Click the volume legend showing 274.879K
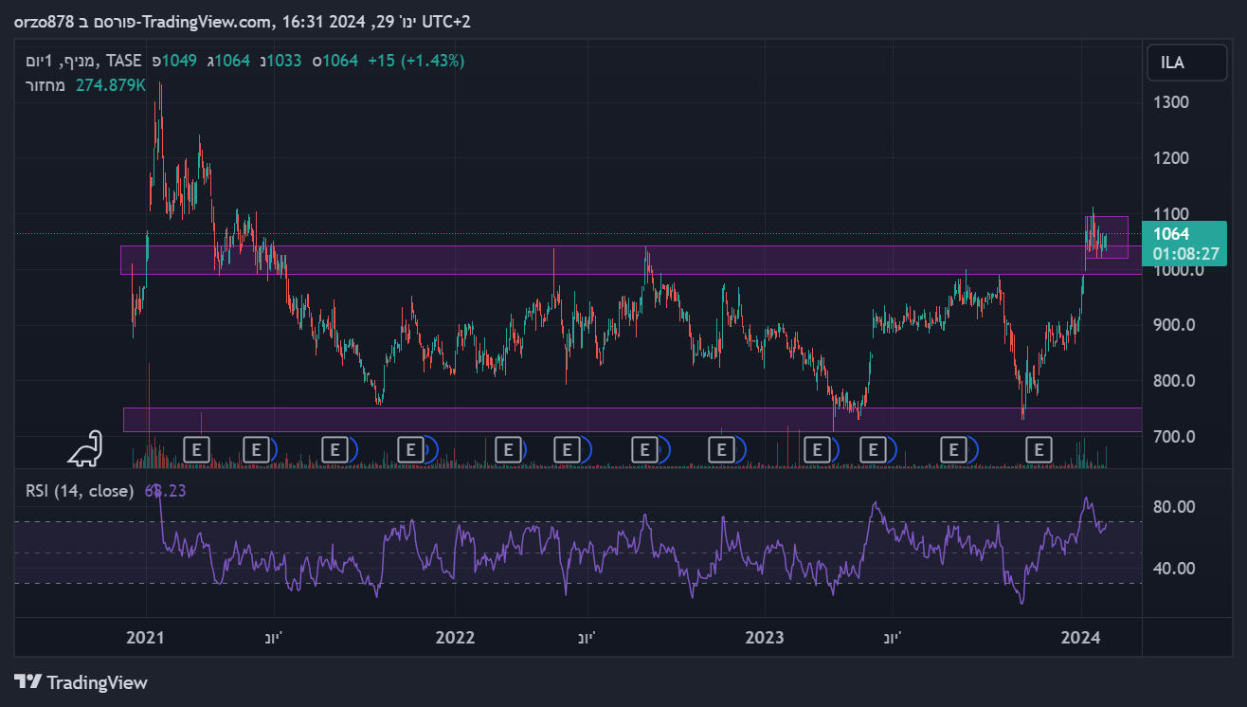1247x707 pixels. [x=85, y=85]
